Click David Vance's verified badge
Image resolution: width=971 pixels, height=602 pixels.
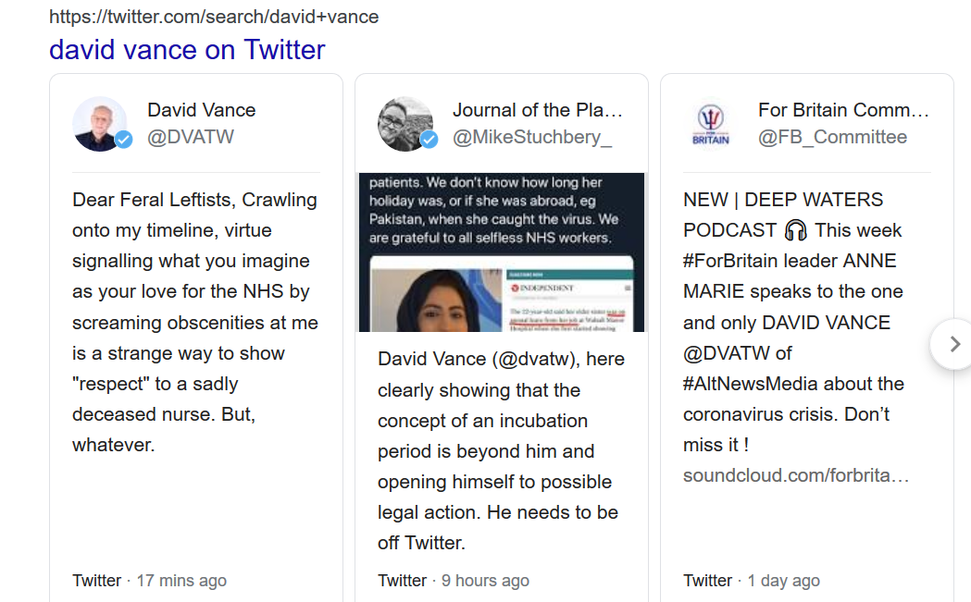(x=124, y=140)
